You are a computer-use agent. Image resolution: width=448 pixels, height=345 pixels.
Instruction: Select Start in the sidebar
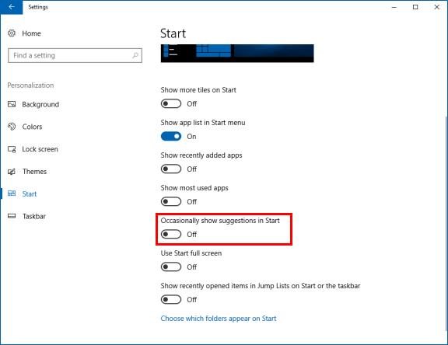point(30,194)
